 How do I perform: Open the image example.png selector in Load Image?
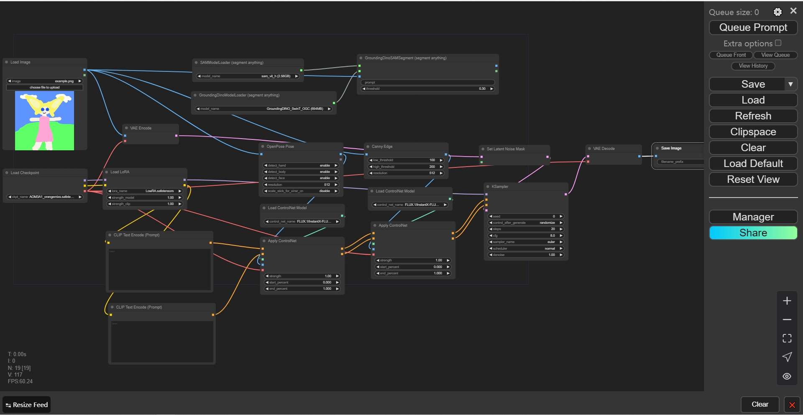[45, 81]
